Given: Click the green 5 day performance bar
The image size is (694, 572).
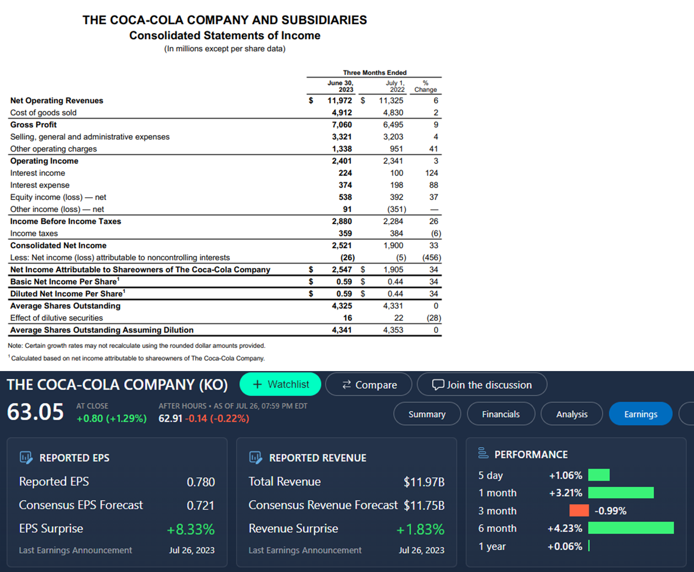Looking at the screenshot, I should (x=599, y=475).
